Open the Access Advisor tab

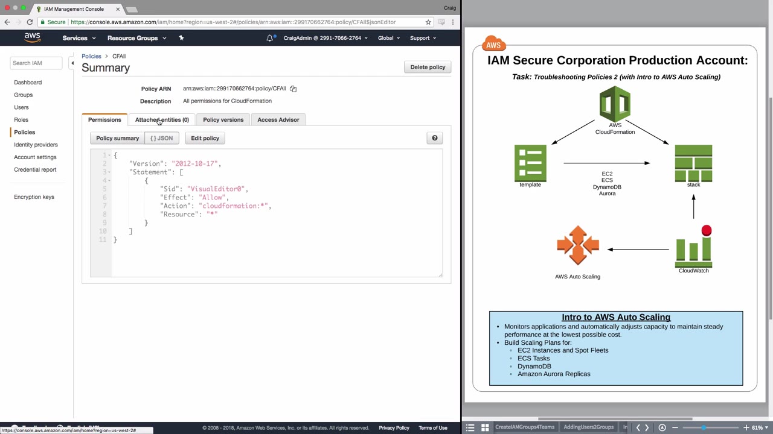[x=278, y=119]
